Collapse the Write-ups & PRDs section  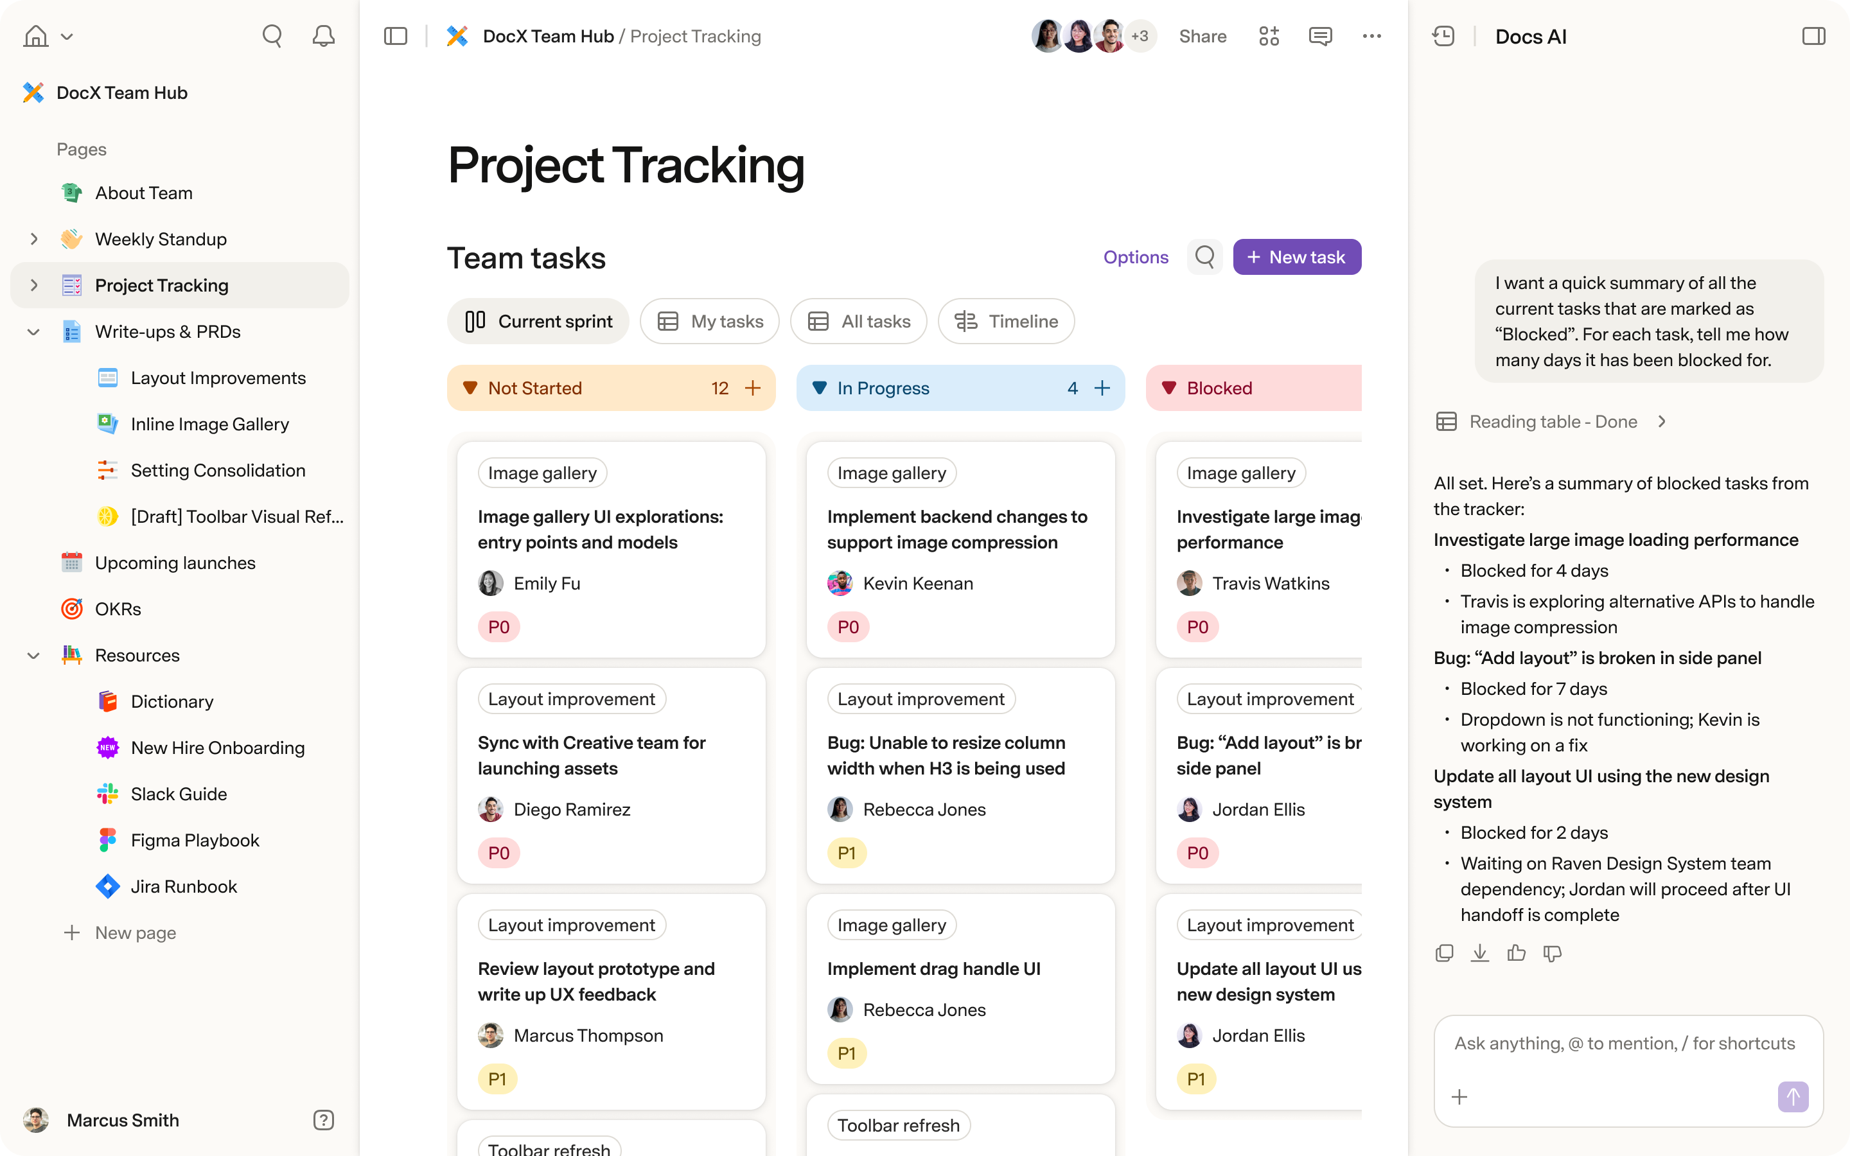click(x=33, y=332)
